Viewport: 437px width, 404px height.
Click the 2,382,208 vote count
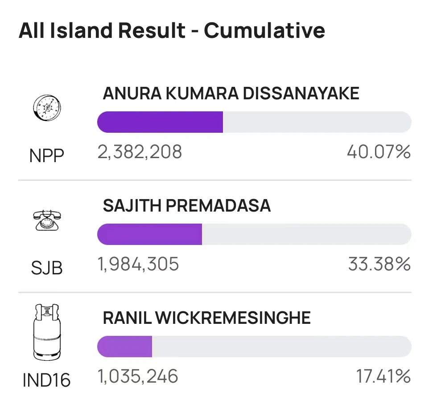click(140, 152)
